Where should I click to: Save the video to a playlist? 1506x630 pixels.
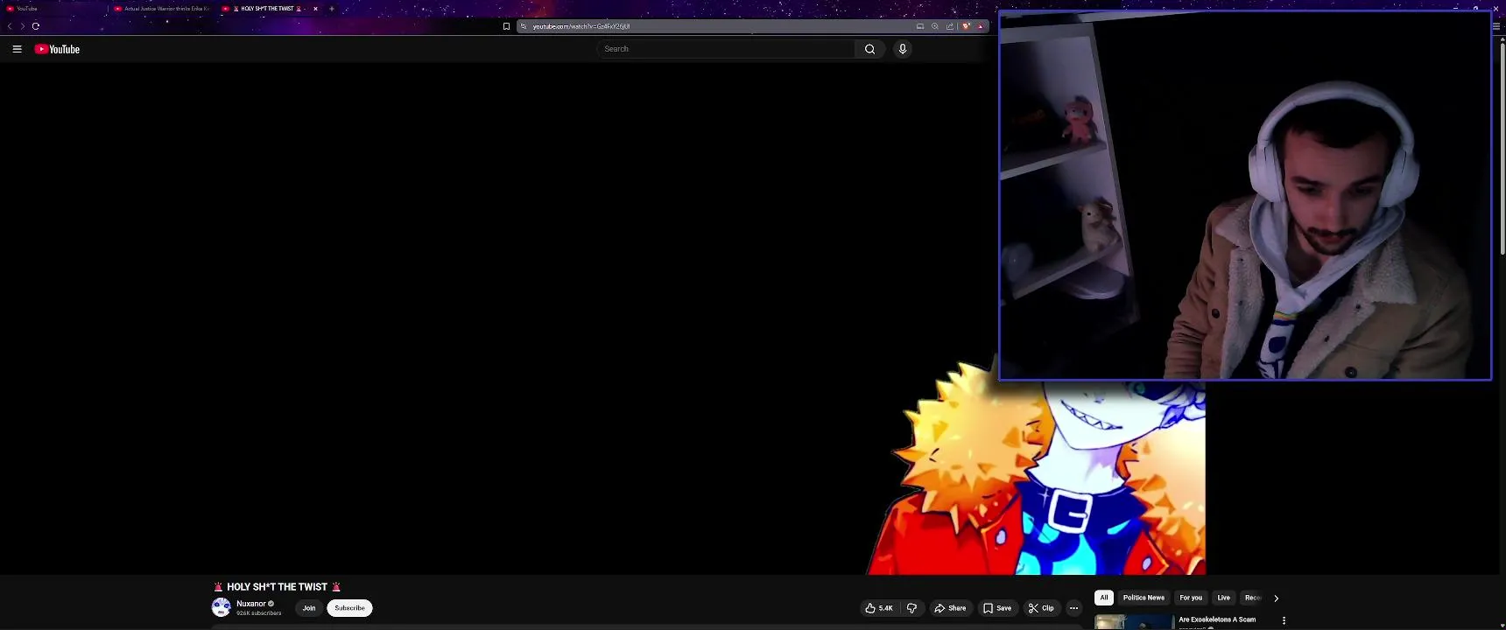click(x=997, y=608)
